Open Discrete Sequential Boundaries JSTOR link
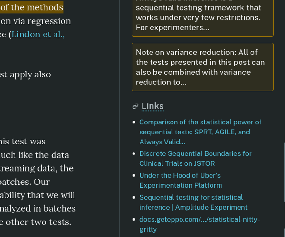 195,158
